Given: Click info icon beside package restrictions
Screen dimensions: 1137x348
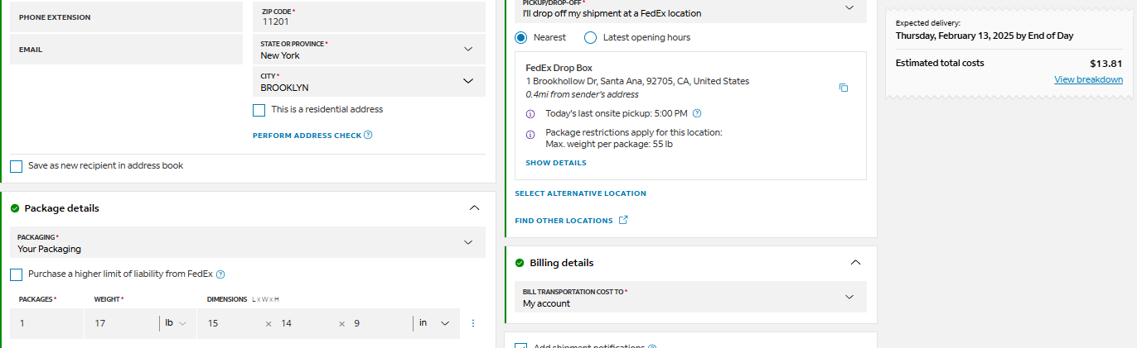Looking at the screenshot, I should 530,134.
